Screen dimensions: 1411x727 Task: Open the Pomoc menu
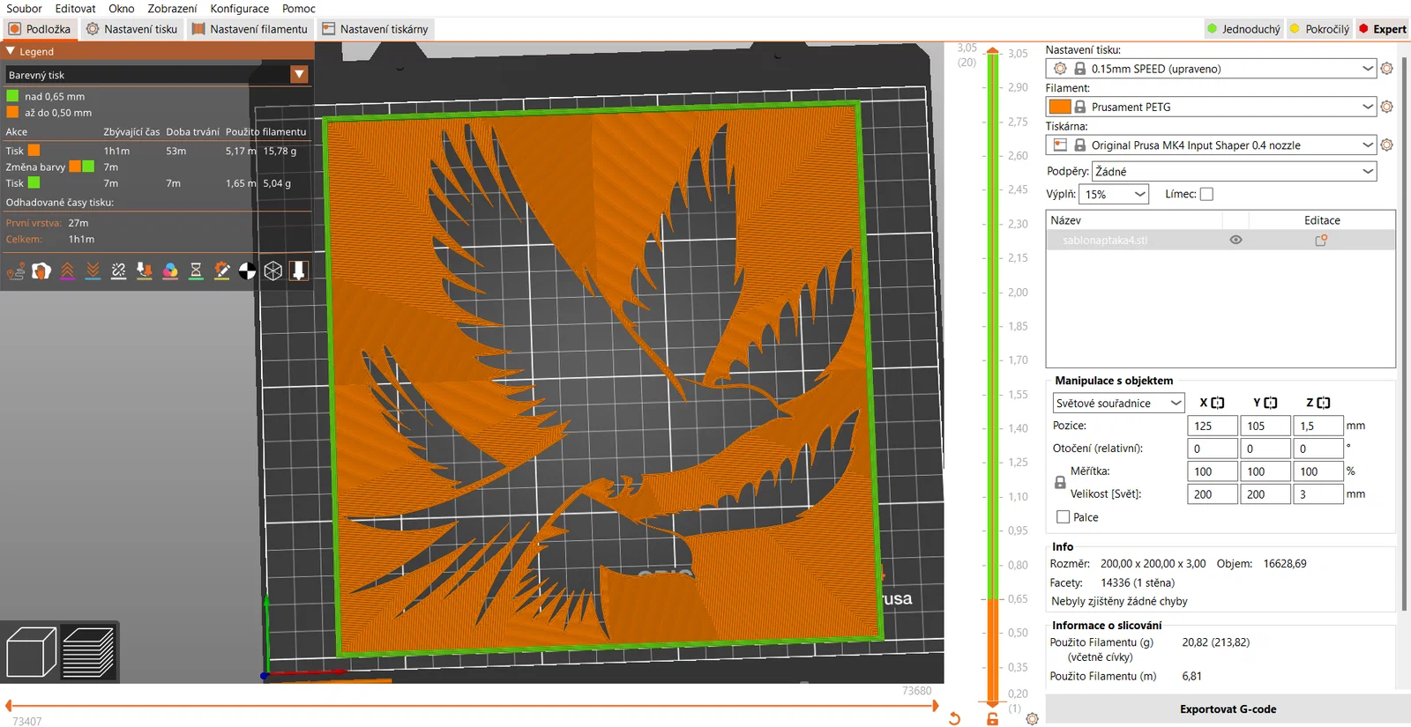(x=299, y=9)
